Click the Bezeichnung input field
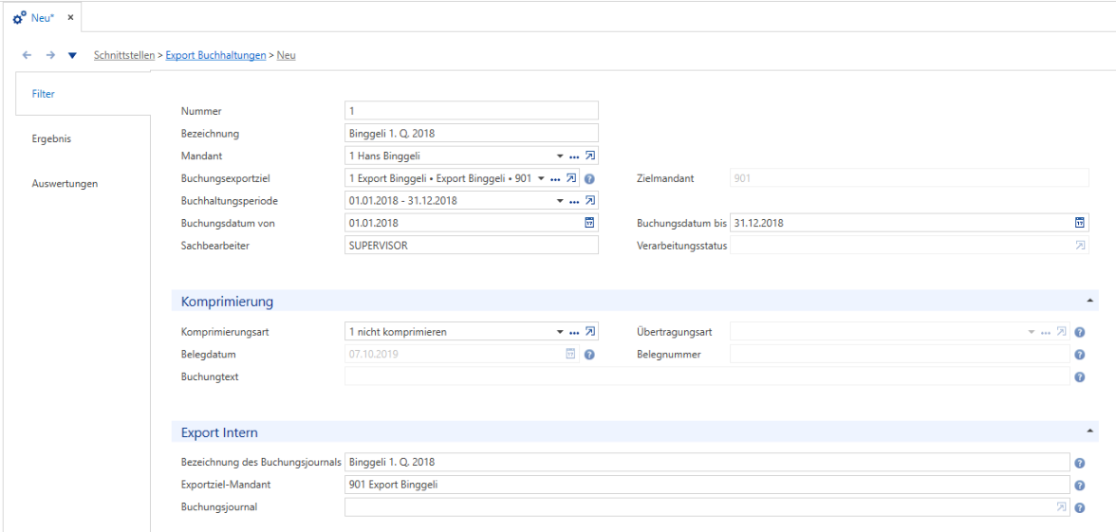The height and width of the screenshot is (532, 1116). 471,133
